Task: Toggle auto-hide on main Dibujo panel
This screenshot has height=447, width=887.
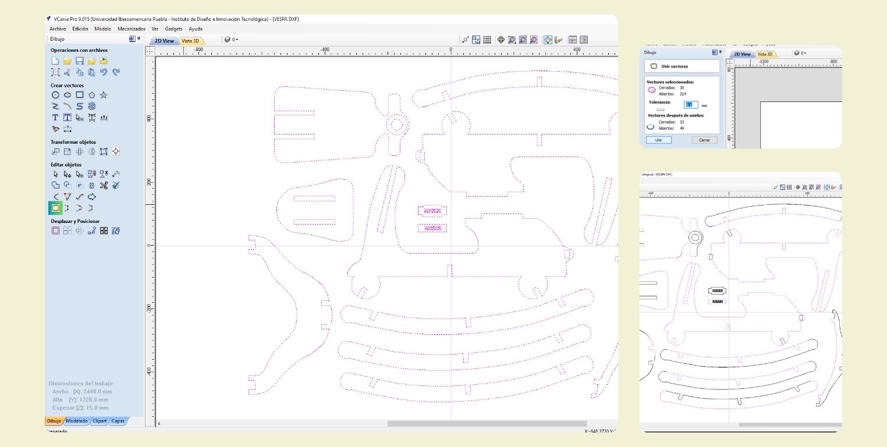Action: (x=132, y=39)
